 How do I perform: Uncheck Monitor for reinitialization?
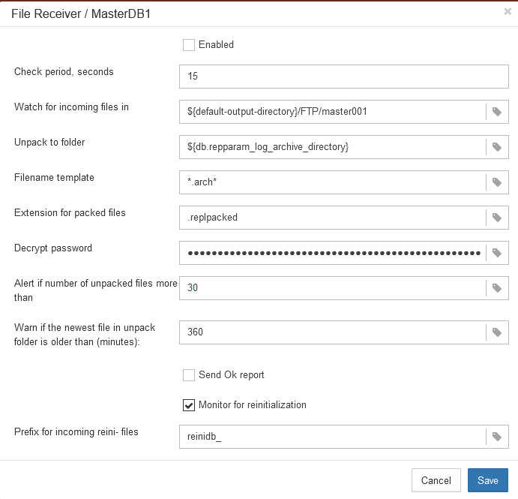point(189,405)
